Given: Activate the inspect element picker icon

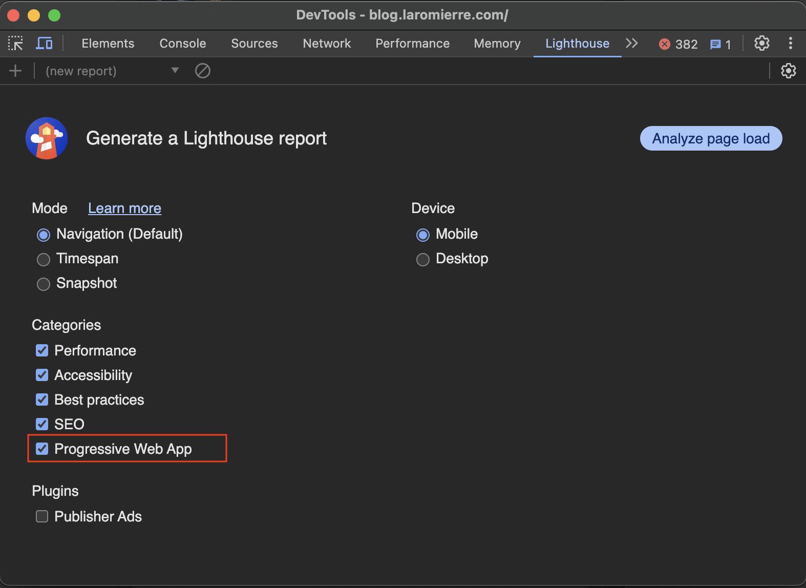Looking at the screenshot, I should click(15, 44).
